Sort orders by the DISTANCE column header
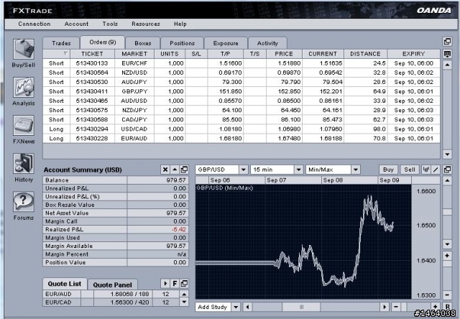The height and width of the screenshot is (319, 460). tap(365, 54)
